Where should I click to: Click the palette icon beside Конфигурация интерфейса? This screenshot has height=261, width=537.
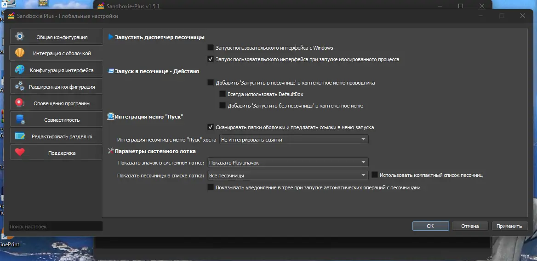[20, 70]
